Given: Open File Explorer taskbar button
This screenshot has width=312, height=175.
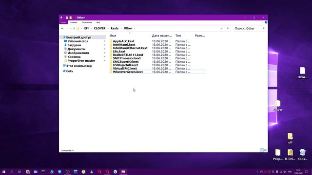Looking at the screenshot, I should [x=123, y=172].
